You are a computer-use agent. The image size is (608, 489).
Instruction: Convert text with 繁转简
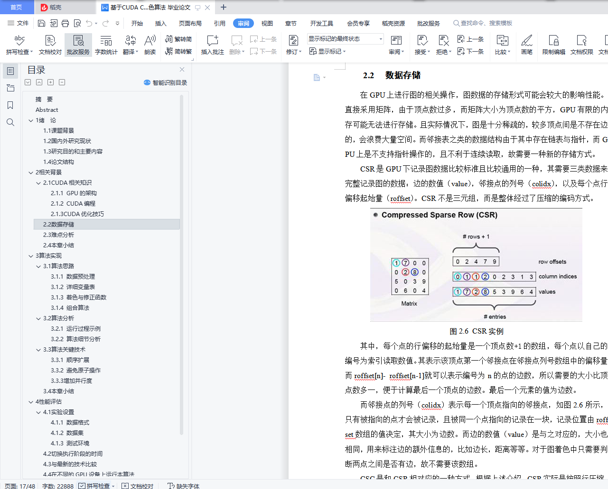(x=178, y=39)
